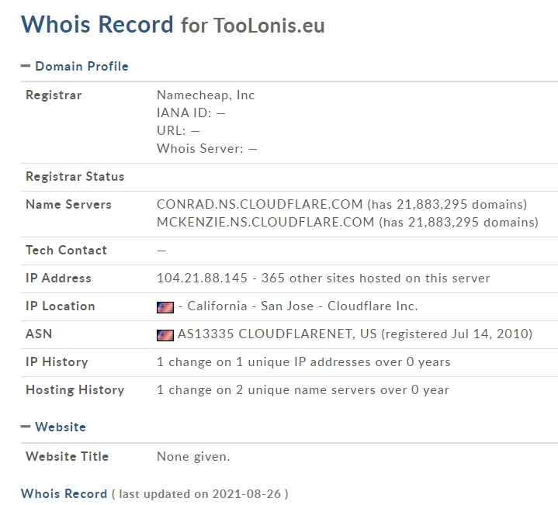Click last updated on 2021-08-26 text
This screenshot has height=505, width=558.
click(x=200, y=493)
